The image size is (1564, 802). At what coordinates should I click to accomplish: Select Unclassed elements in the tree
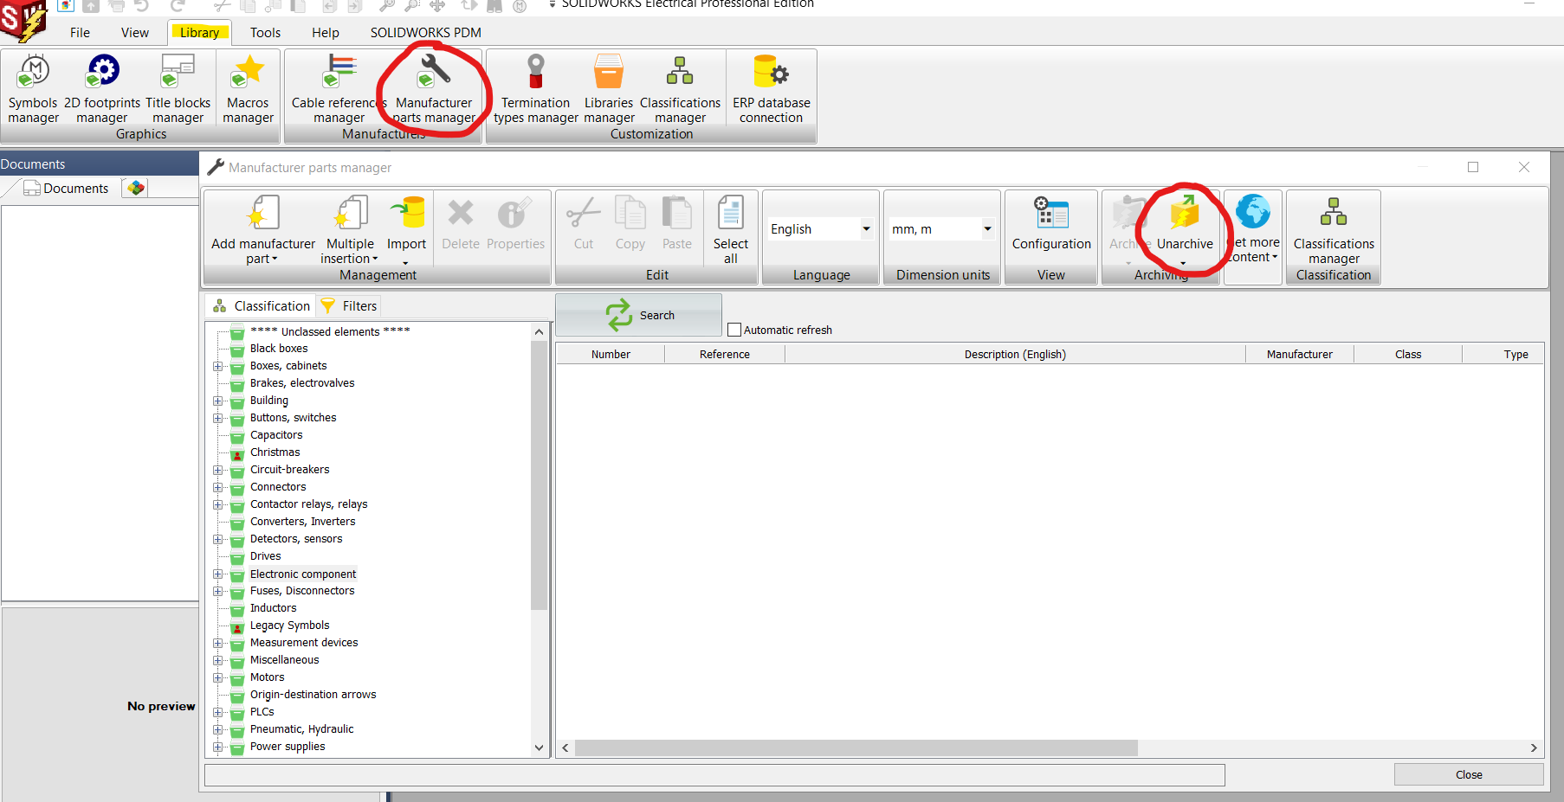click(330, 331)
